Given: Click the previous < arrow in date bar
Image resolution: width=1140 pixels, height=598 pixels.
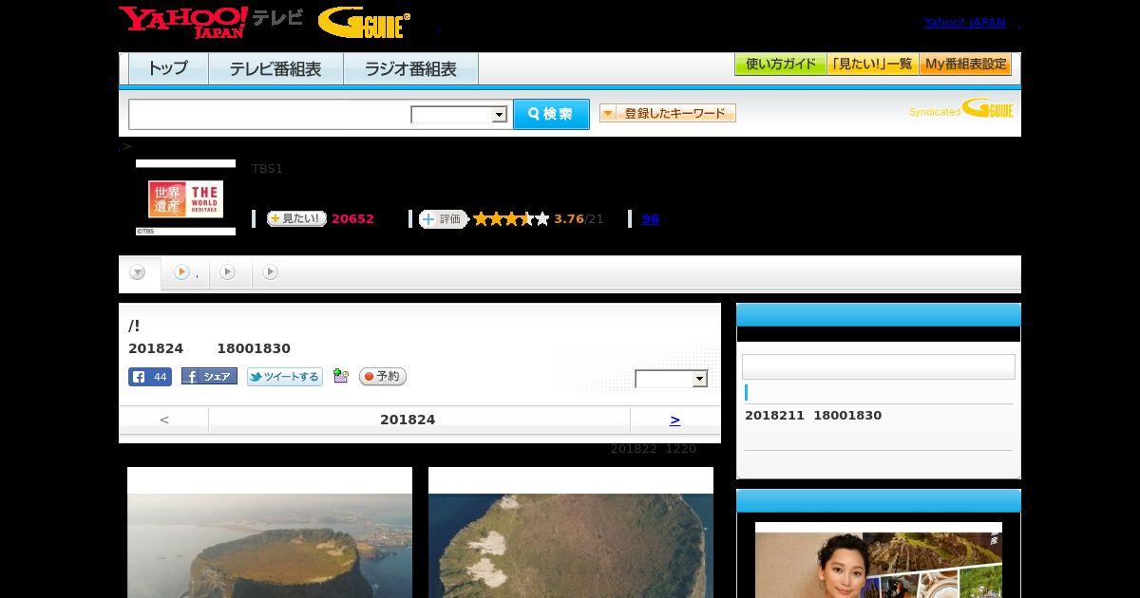Looking at the screenshot, I should pyautogui.click(x=163, y=420).
